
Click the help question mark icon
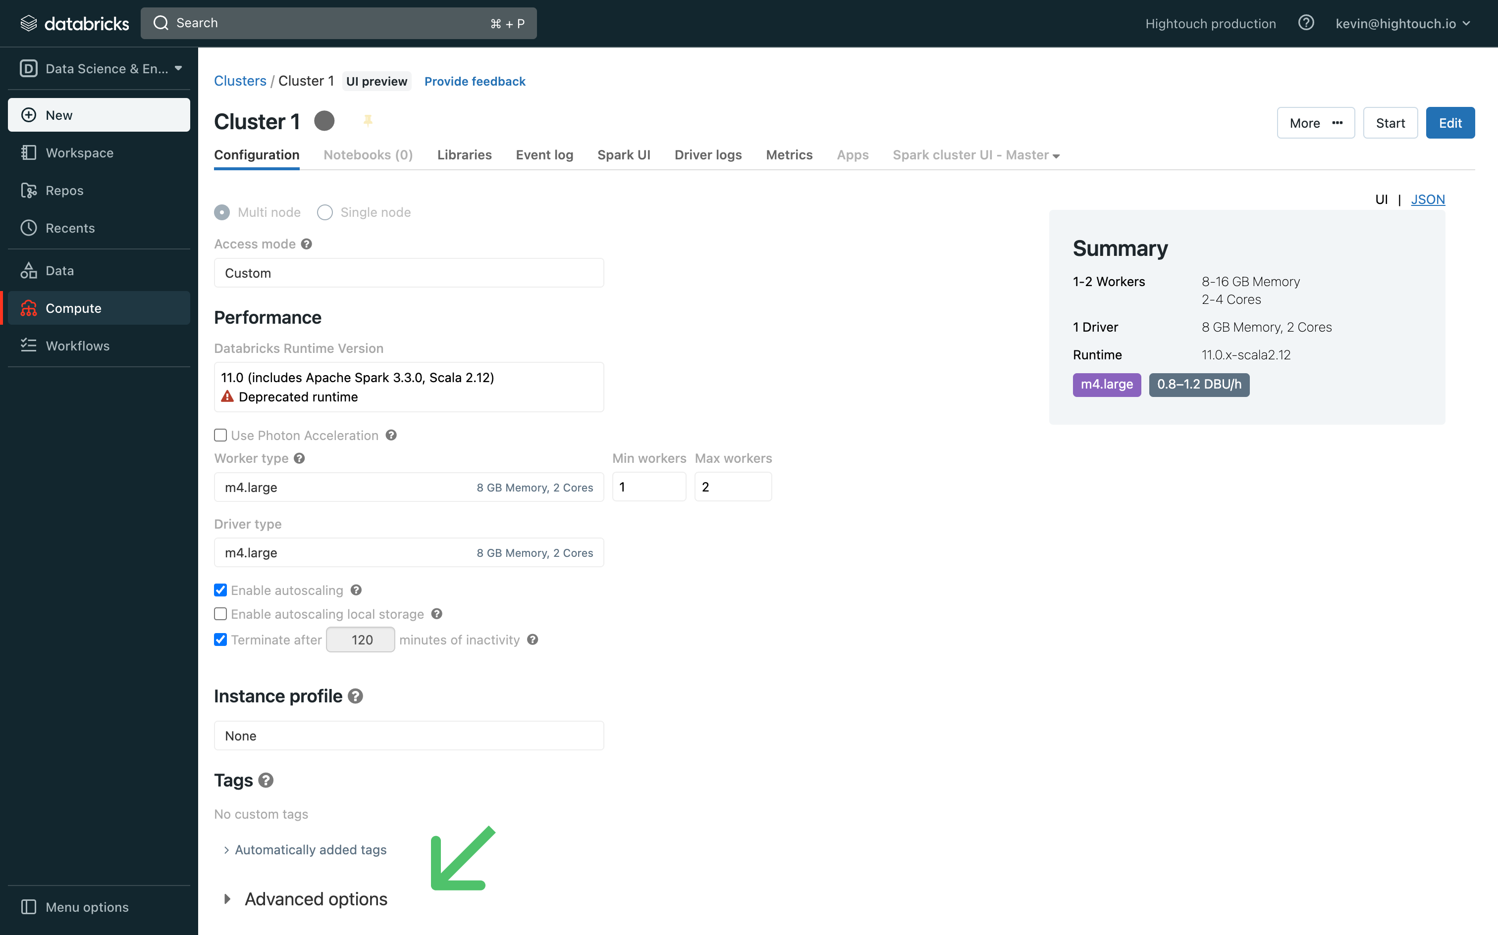tap(1305, 23)
